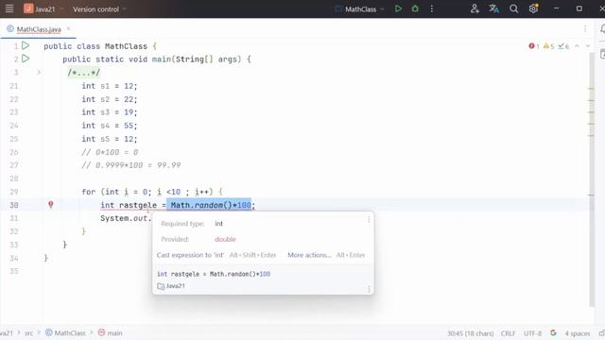Click the translate icon in the toolbar

tap(493, 8)
